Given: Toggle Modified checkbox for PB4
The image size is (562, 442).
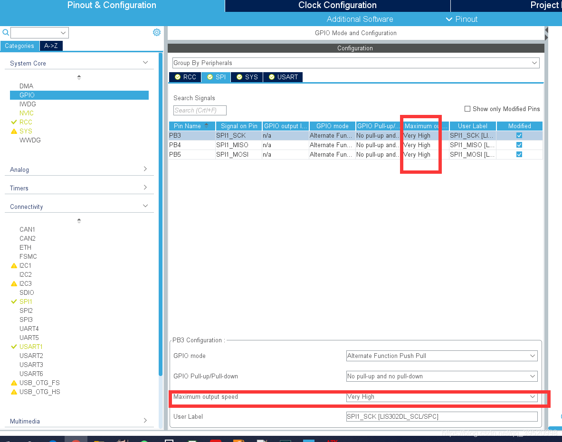Looking at the screenshot, I should click(x=519, y=145).
